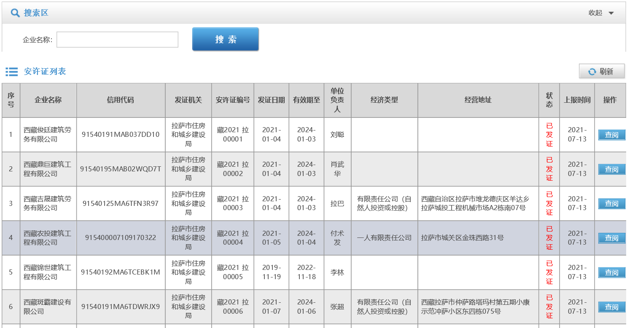Open 查阅 for 西藏吉晟建筑劳务有限公司
The width and height of the screenshot is (627, 328).
611,203
